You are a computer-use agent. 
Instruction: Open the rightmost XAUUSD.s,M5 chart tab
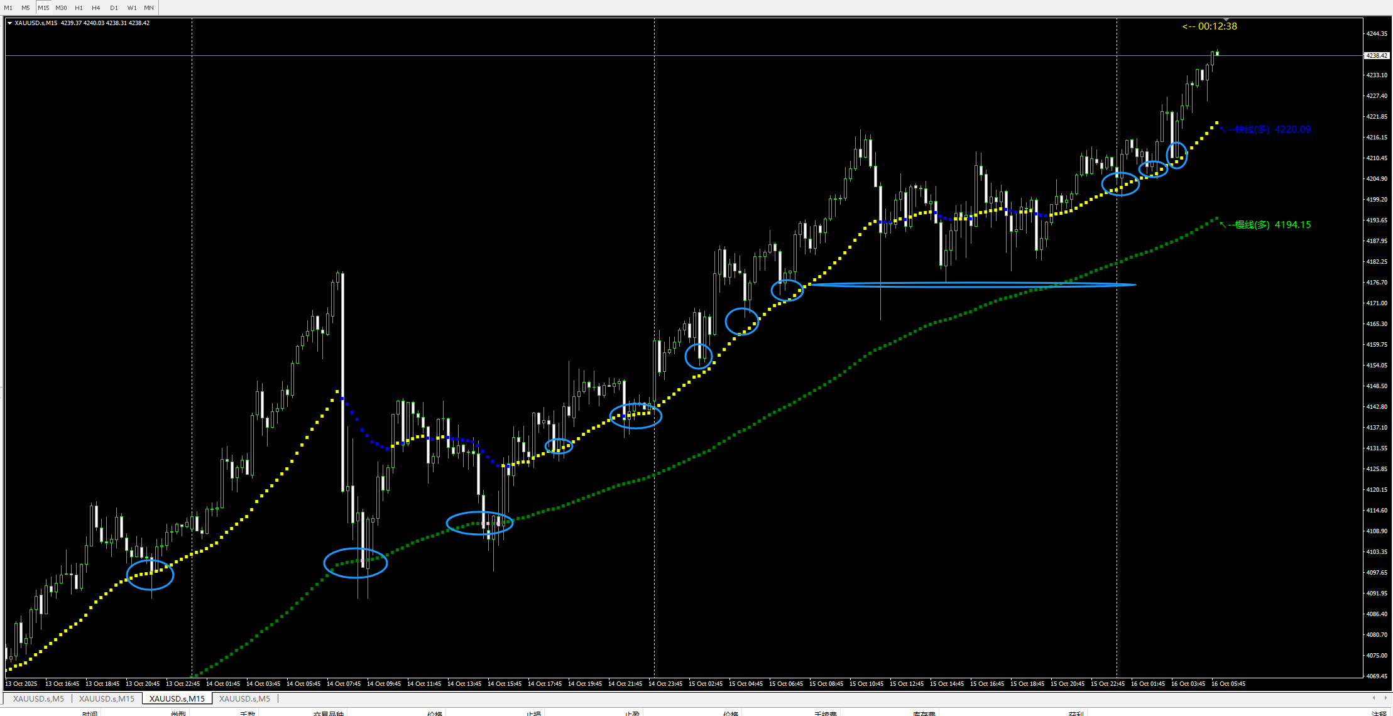pyautogui.click(x=244, y=698)
